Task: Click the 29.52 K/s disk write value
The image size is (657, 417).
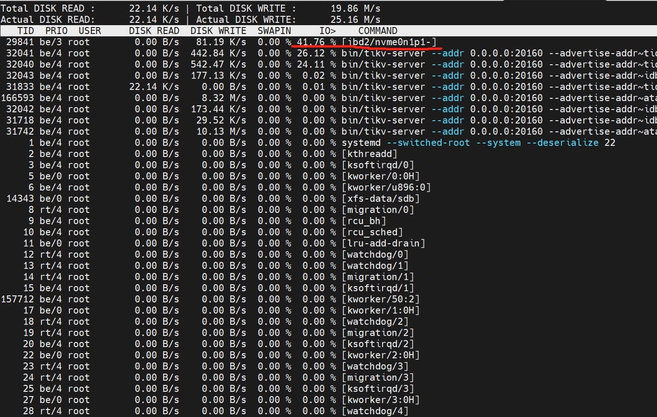Action: point(221,120)
